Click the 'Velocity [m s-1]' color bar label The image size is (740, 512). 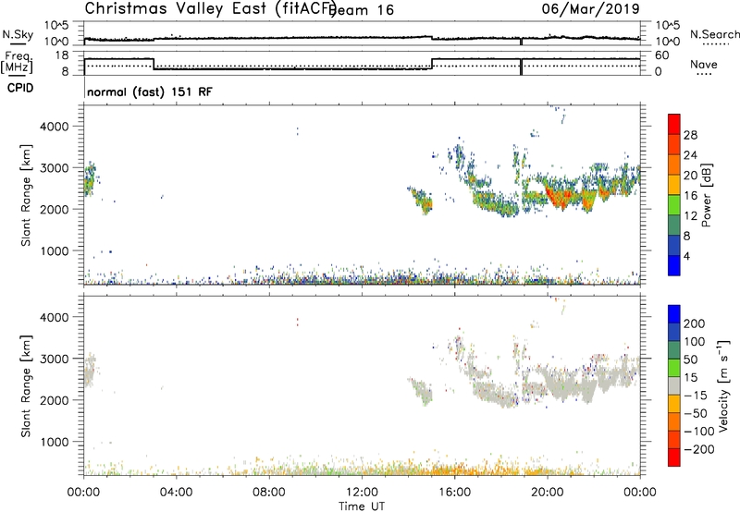tap(723, 386)
